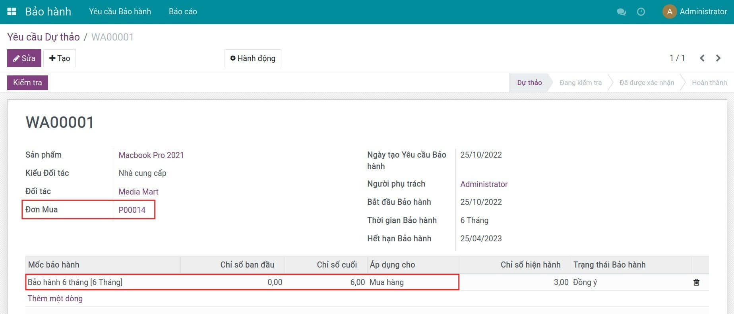The image size is (734, 314).
Task: Open the conversations chat icon
Action: pyautogui.click(x=621, y=12)
